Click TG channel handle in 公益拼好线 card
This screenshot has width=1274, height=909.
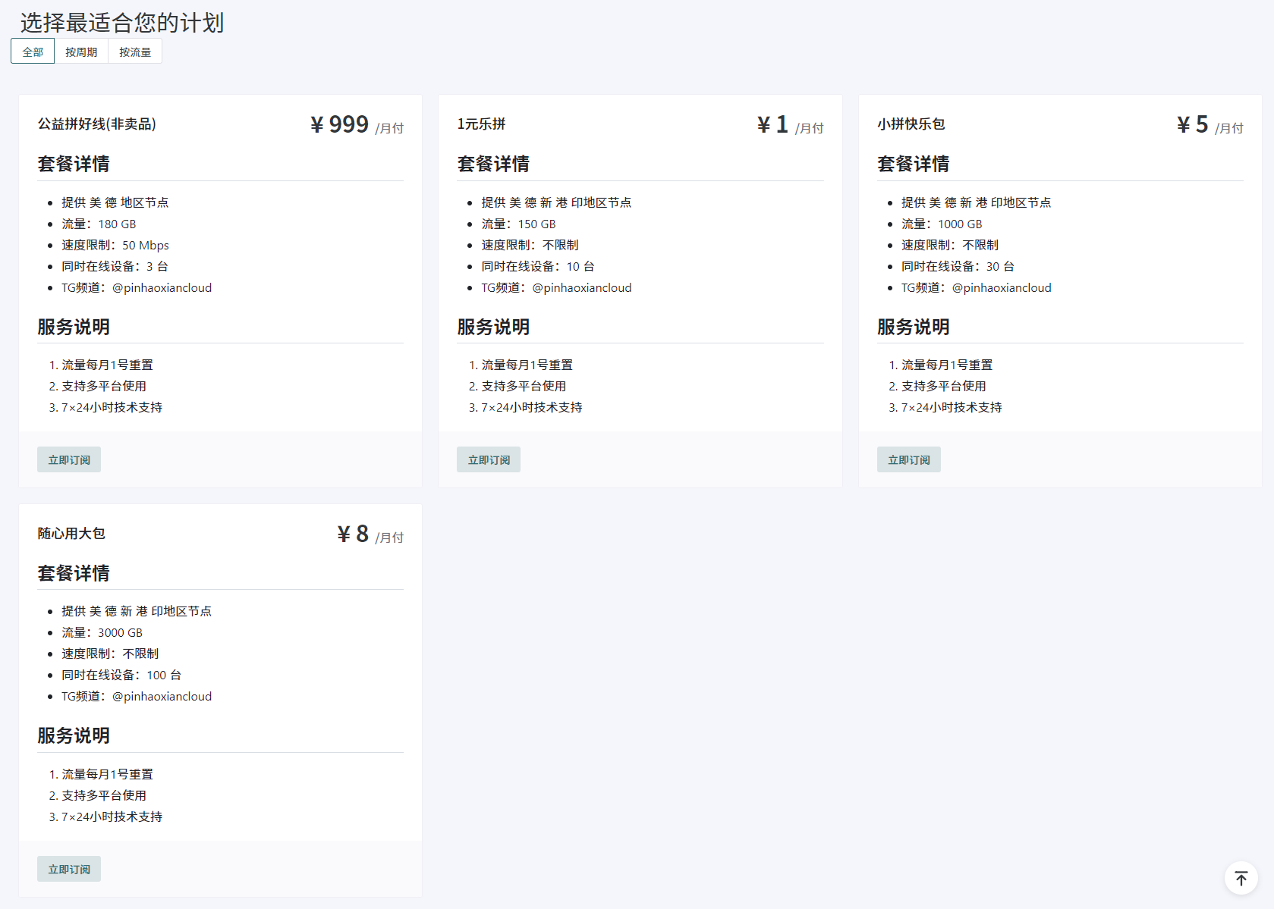point(162,287)
